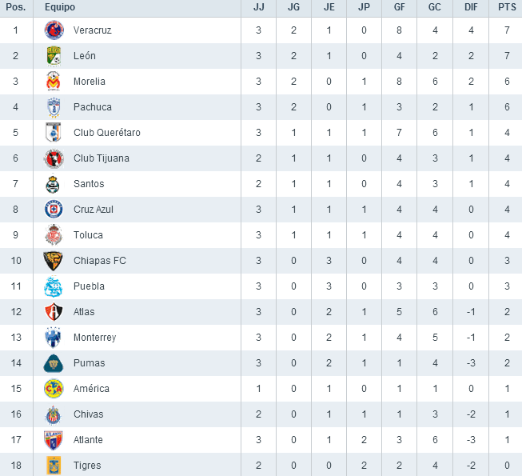522x476 pixels.
Task: Select the DIF column header
Action: point(471,7)
